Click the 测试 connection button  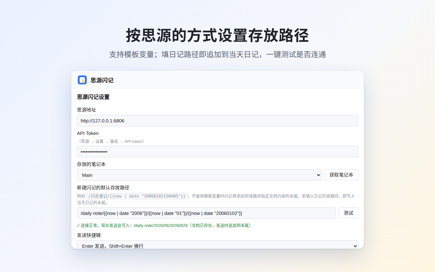[348, 213]
